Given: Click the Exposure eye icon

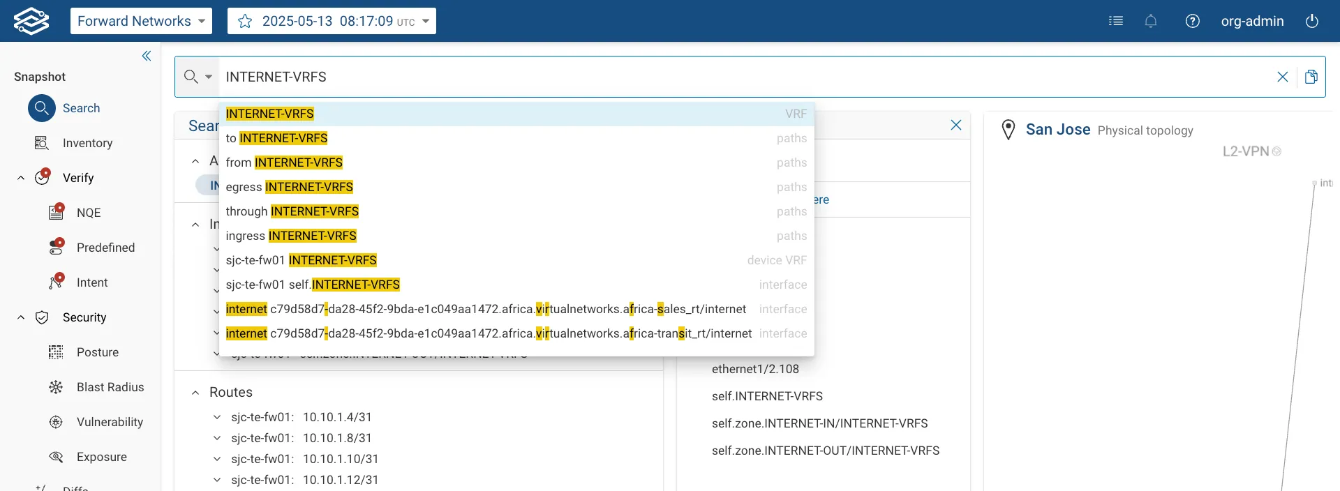Looking at the screenshot, I should [56, 457].
